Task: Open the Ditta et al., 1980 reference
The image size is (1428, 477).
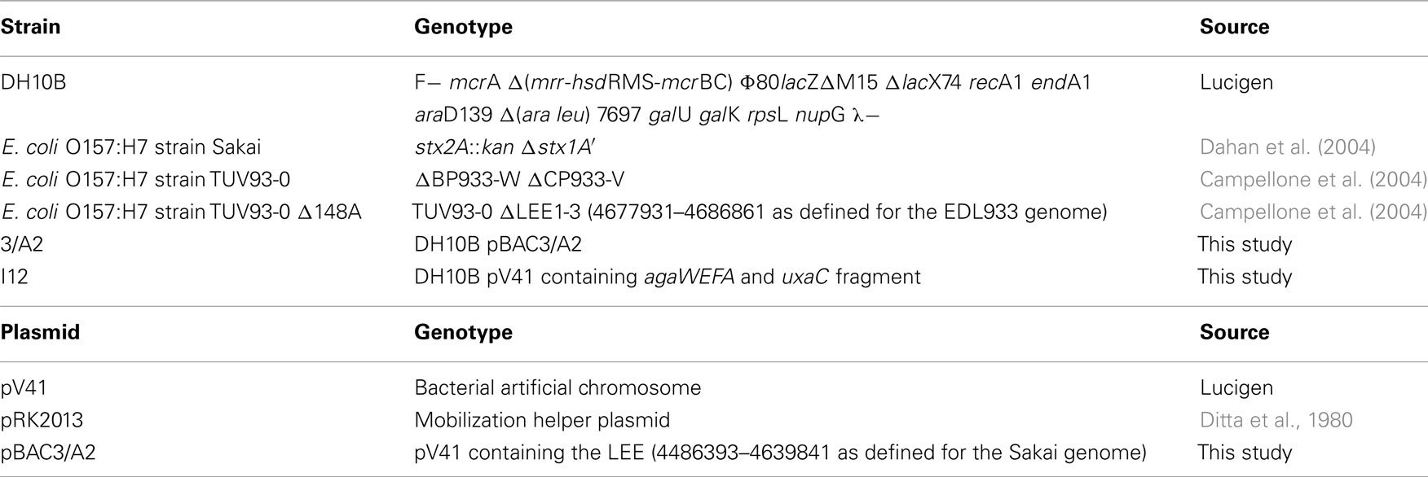Action: click(x=1276, y=420)
